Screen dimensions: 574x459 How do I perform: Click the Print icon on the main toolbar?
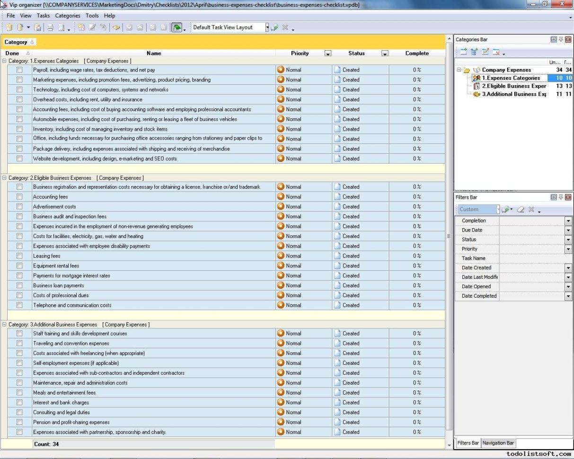click(x=51, y=27)
